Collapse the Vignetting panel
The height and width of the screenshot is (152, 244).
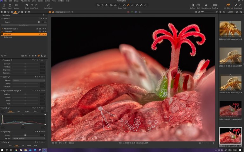pyautogui.click(x=1, y=131)
